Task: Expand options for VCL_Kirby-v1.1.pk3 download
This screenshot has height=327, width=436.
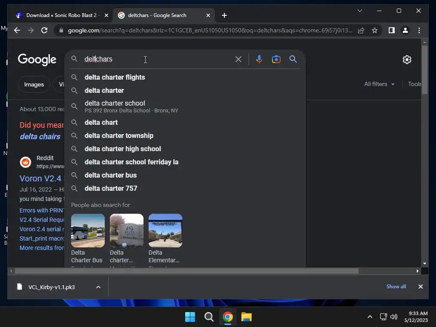Action: pyautogui.click(x=98, y=287)
